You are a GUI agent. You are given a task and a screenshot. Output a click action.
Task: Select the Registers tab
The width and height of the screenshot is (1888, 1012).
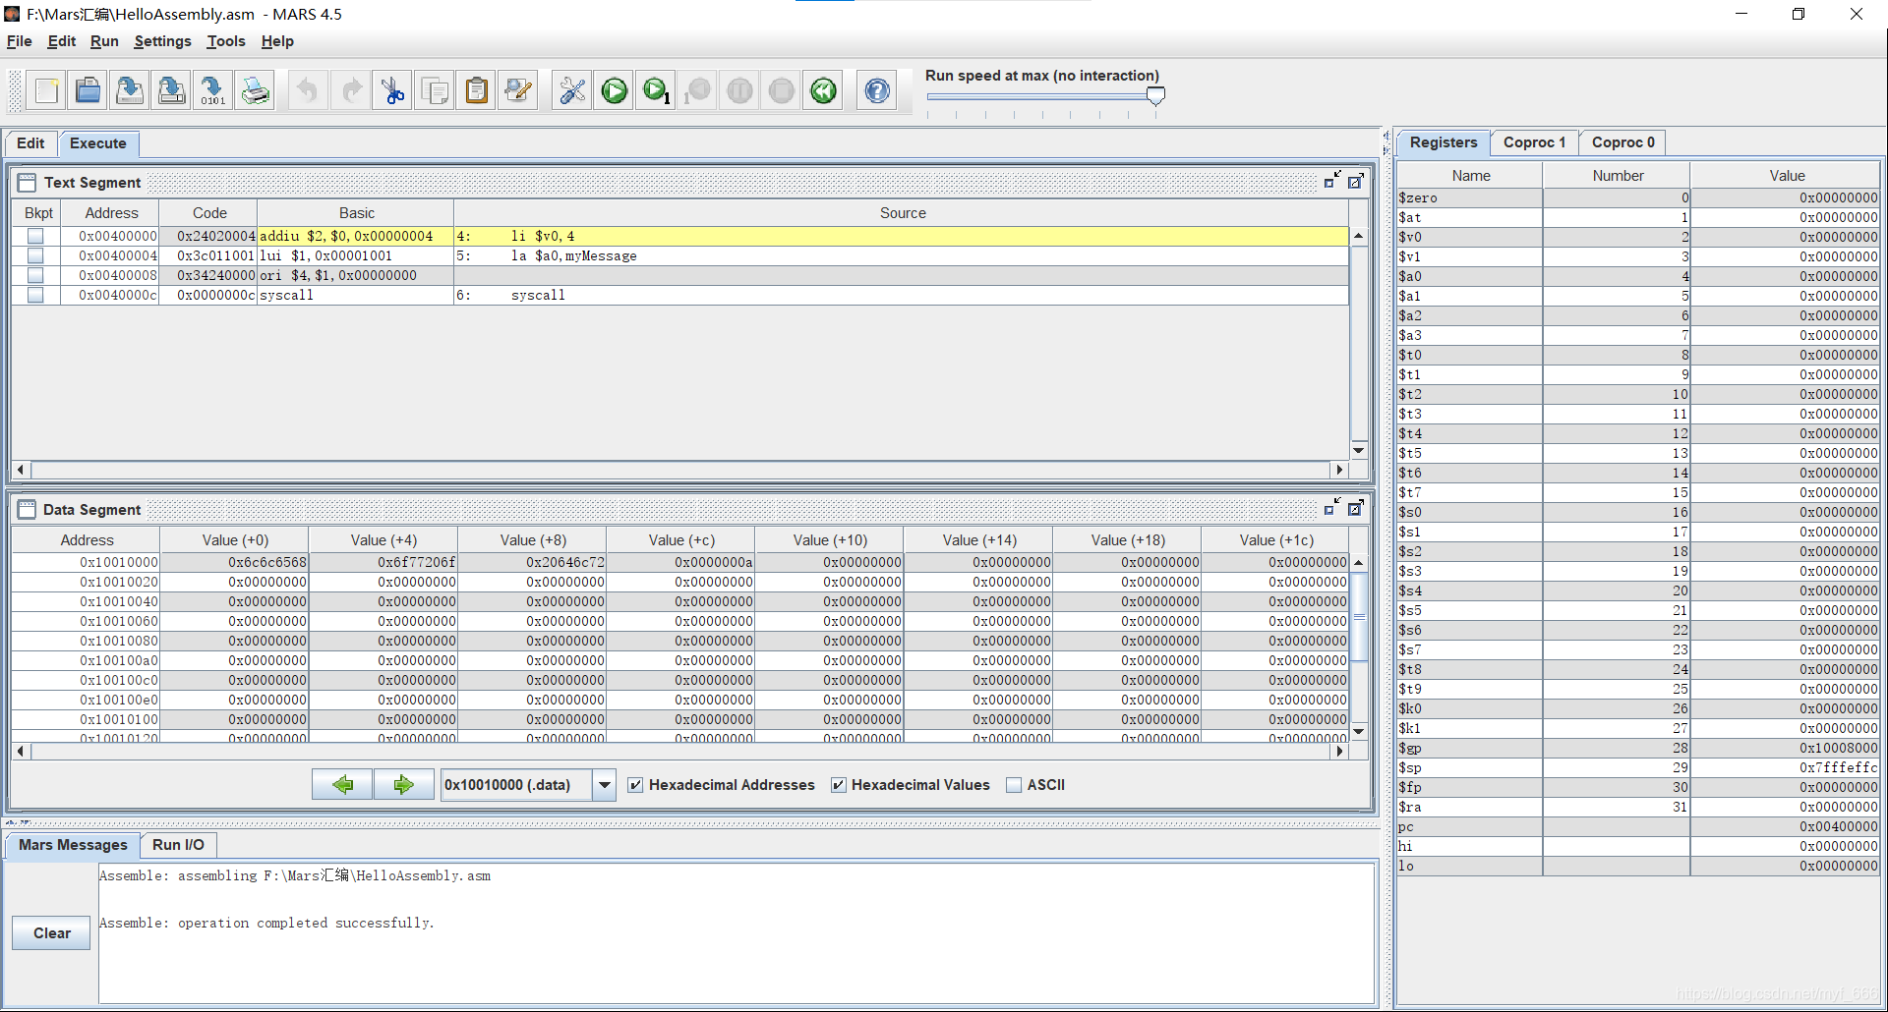tap(1444, 142)
